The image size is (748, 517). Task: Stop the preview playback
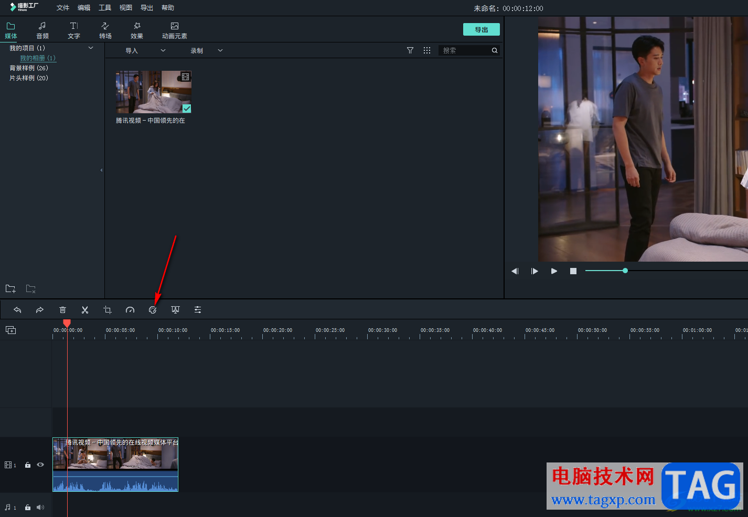573,271
